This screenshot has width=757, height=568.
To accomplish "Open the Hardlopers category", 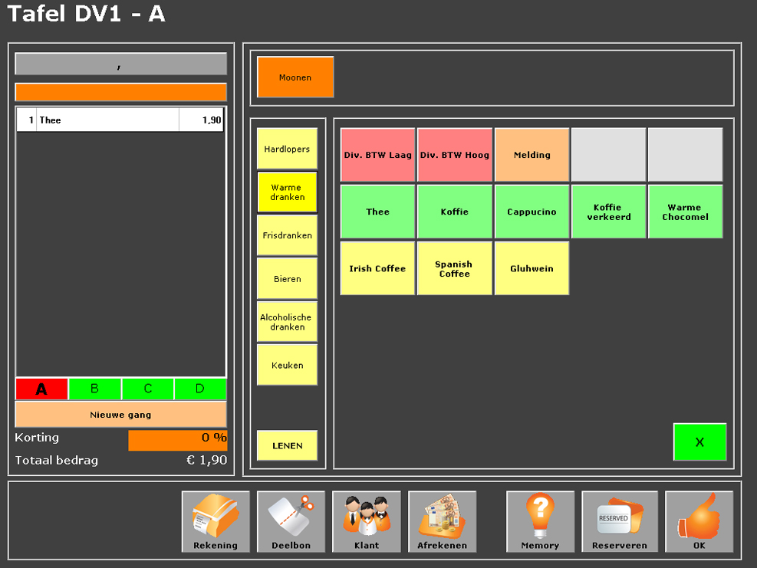I will 287,149.
